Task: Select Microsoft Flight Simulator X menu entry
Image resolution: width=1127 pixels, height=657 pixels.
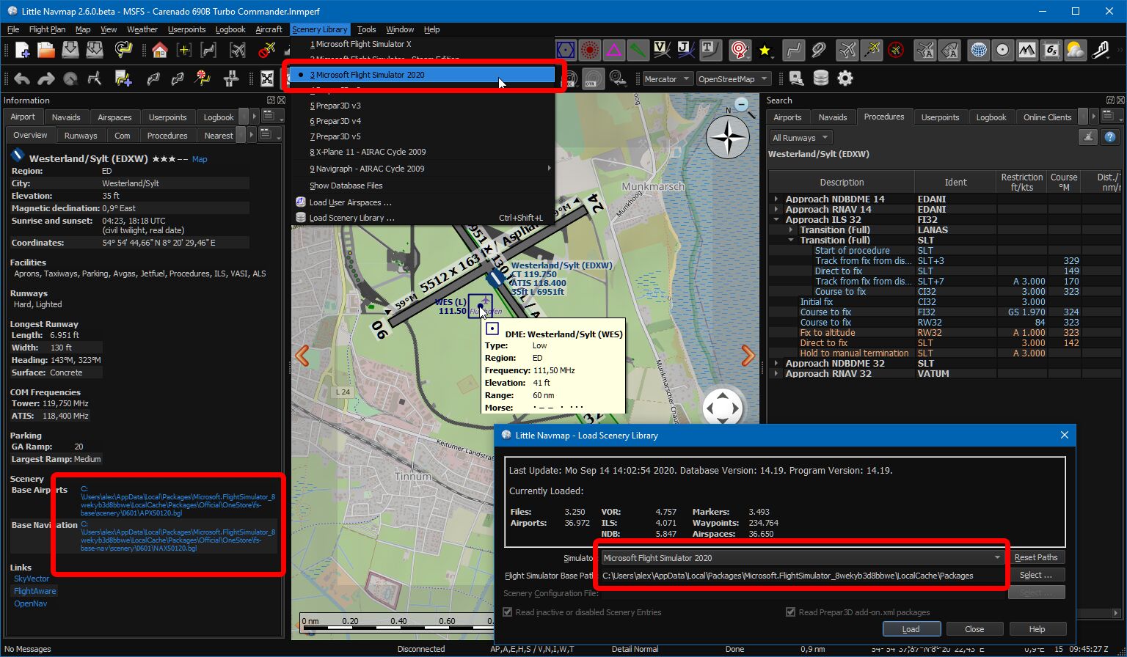Action: click(360, 44)
